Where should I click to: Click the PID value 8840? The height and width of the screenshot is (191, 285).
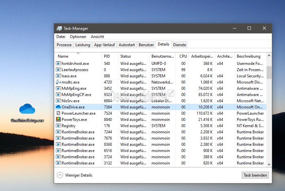108,120
